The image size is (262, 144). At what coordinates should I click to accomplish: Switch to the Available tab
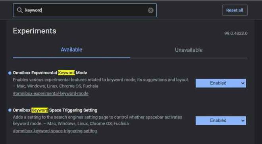pyautogui.click(x=71, y=50)
